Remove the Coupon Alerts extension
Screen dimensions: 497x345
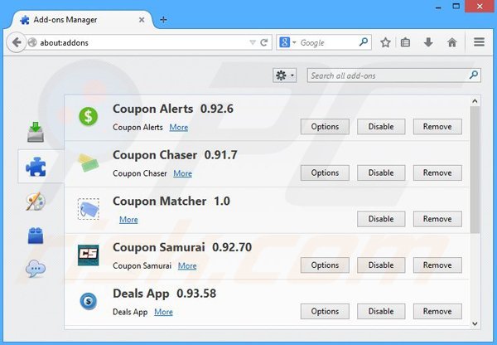coord(437,127)
